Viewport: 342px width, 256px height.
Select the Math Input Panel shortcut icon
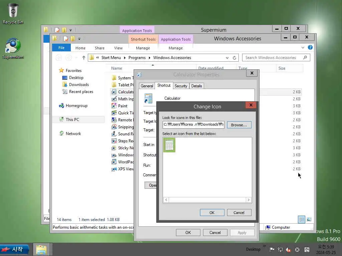click(114, 99)
